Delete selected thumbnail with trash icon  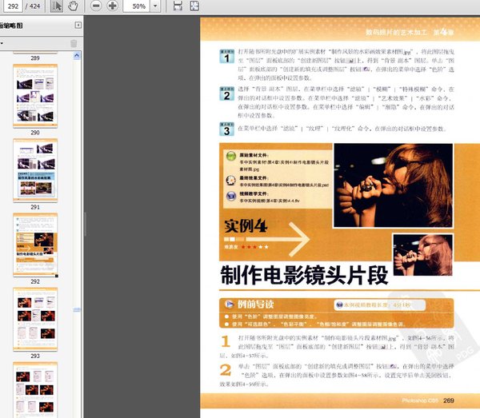(x=74, y=43)
